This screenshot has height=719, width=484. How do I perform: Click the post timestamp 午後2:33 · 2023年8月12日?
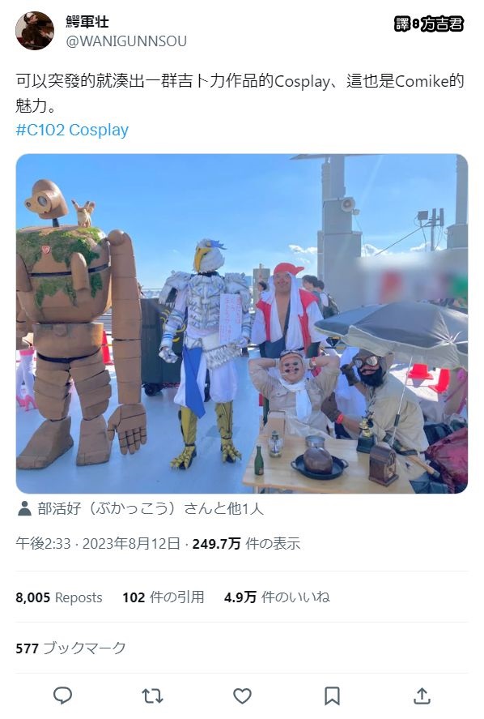pyautogui.click(x=98, y=544)
